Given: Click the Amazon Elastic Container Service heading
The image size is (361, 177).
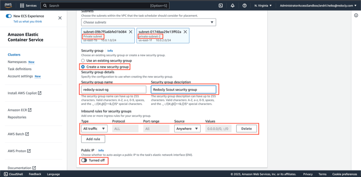Looking at the screenshot, I should (26, 37).
